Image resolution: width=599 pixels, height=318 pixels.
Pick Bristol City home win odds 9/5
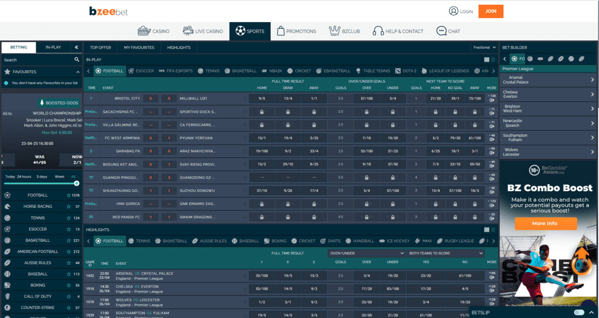(262, 99)
